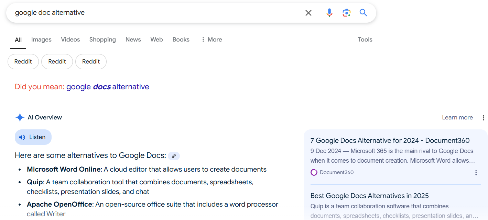Expand the More search options menu
488x220 pixels.
coord(211,39)
